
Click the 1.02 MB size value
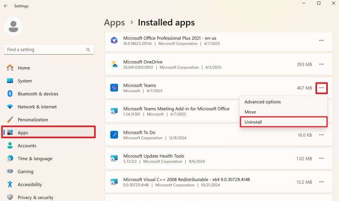click(304, 158)
